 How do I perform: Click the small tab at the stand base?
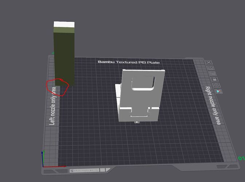point(137,122)
